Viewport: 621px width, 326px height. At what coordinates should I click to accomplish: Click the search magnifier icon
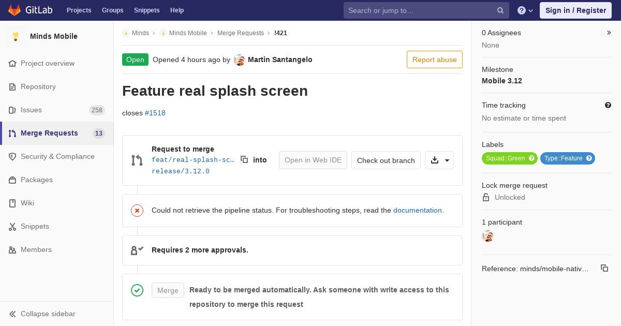click(500, 10)
